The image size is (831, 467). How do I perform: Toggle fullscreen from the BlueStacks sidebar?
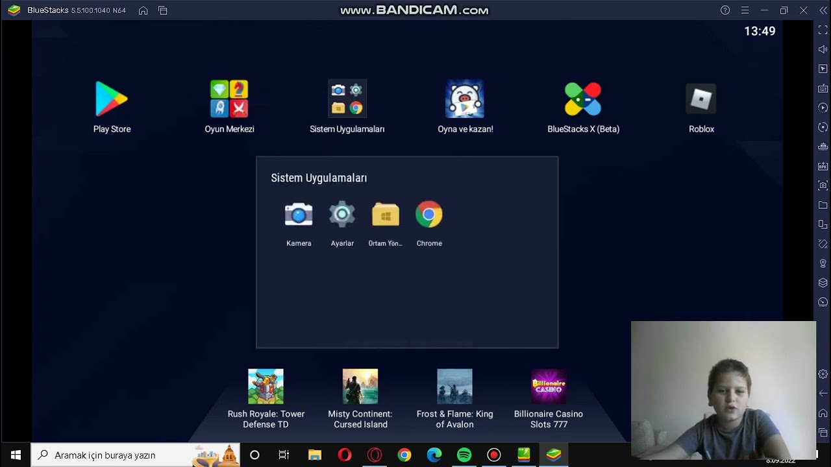[x=823, y=30]
